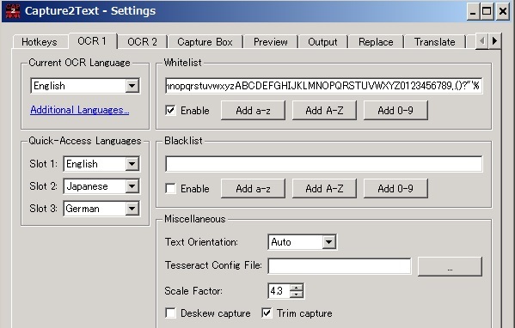Screen dimensions: 515x328
Task: Click the Capture2Text app icon in title bar
Action: pos(13,11)
